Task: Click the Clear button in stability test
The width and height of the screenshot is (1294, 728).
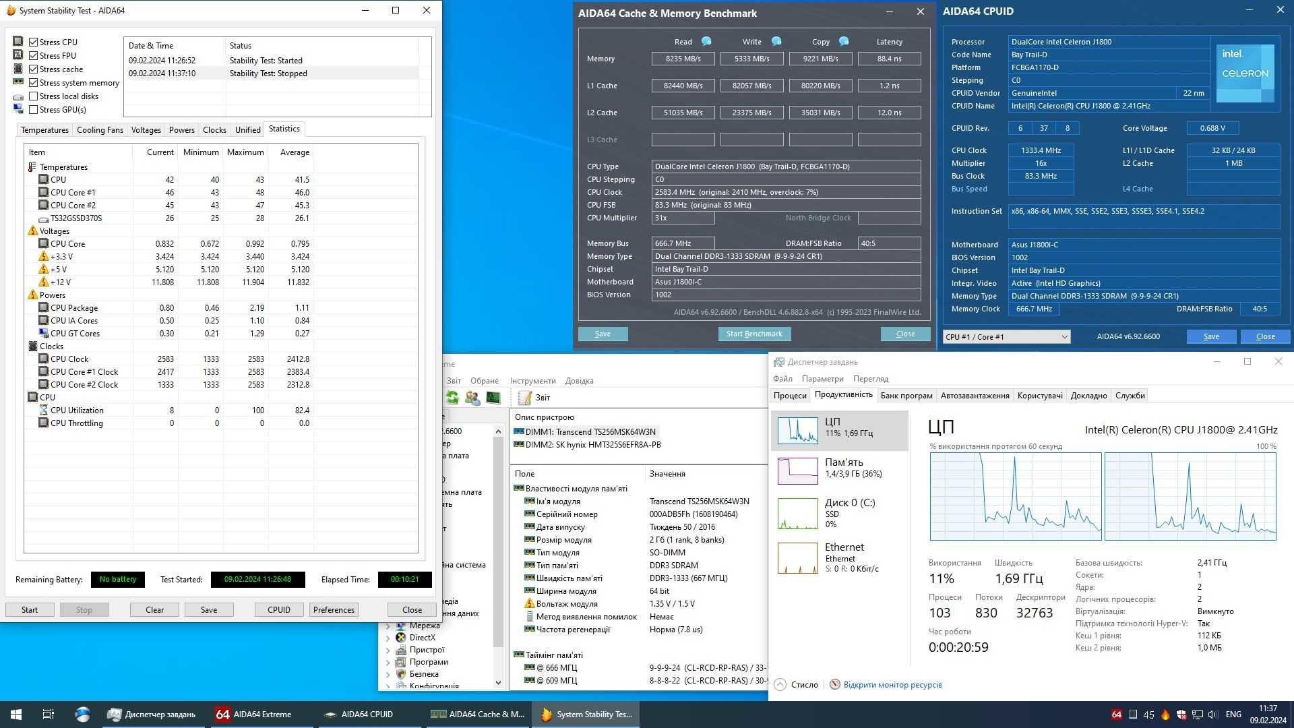Action: (155, 610)
